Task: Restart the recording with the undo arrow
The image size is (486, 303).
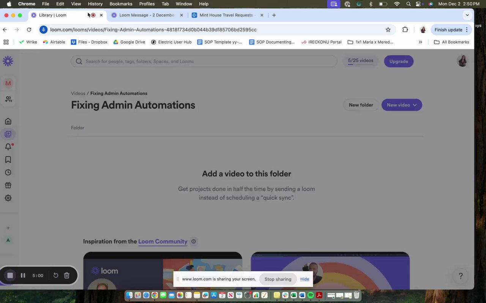Action: 56,275
